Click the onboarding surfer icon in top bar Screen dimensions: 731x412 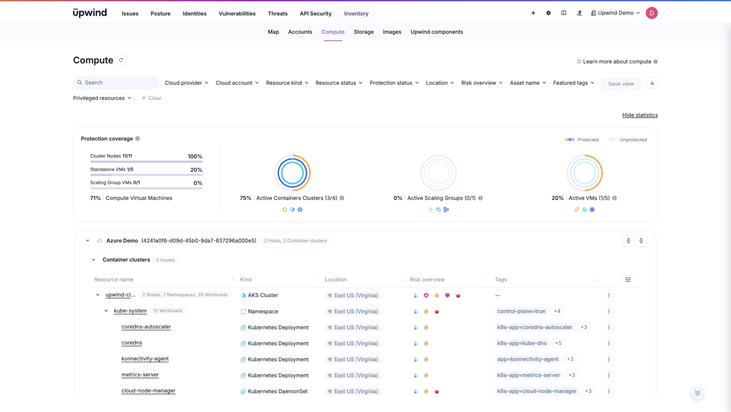(579, 13)
